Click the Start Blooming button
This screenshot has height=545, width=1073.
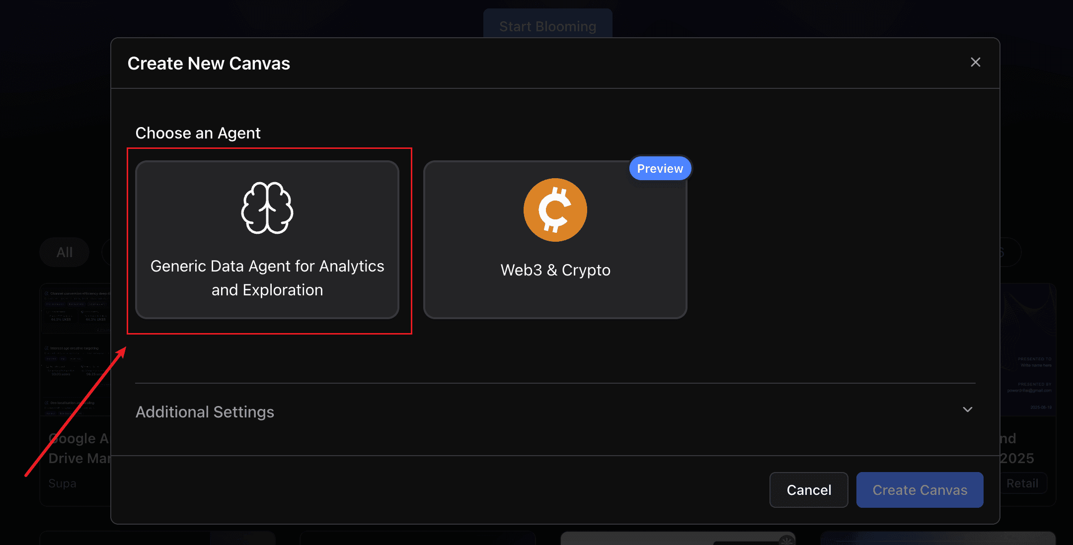548,23
